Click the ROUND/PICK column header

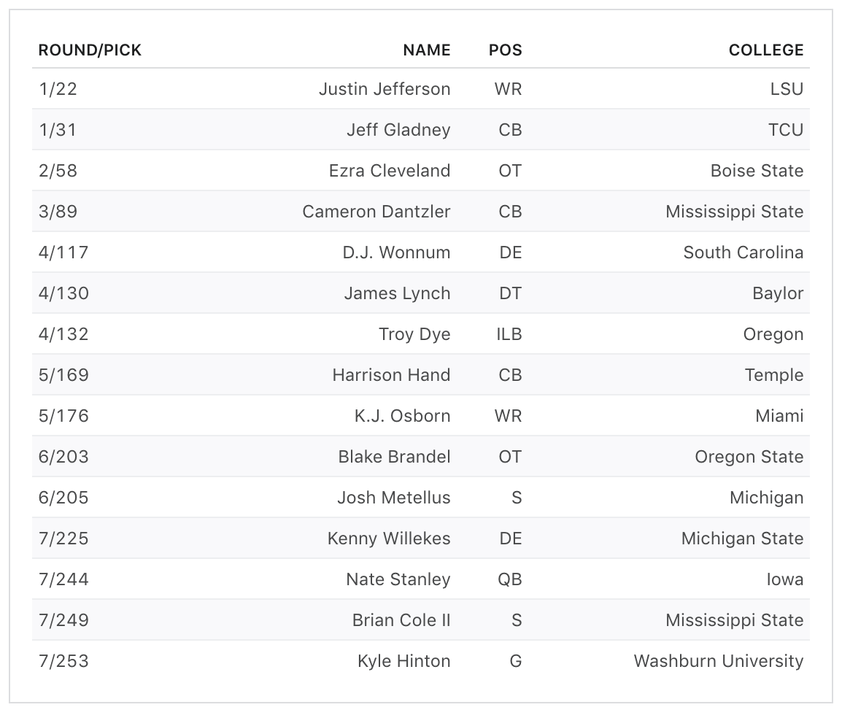coord(90,50)
